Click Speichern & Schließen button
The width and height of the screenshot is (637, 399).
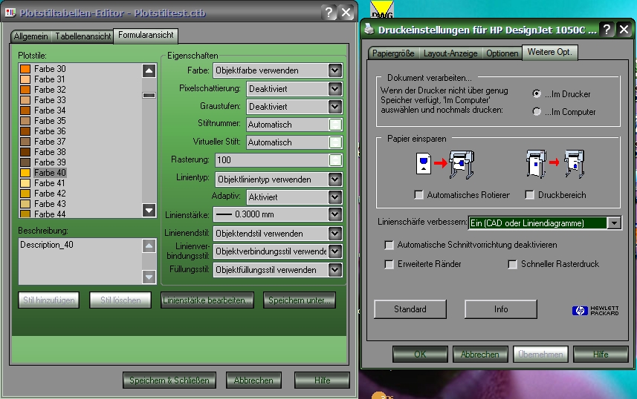(169, 380)
